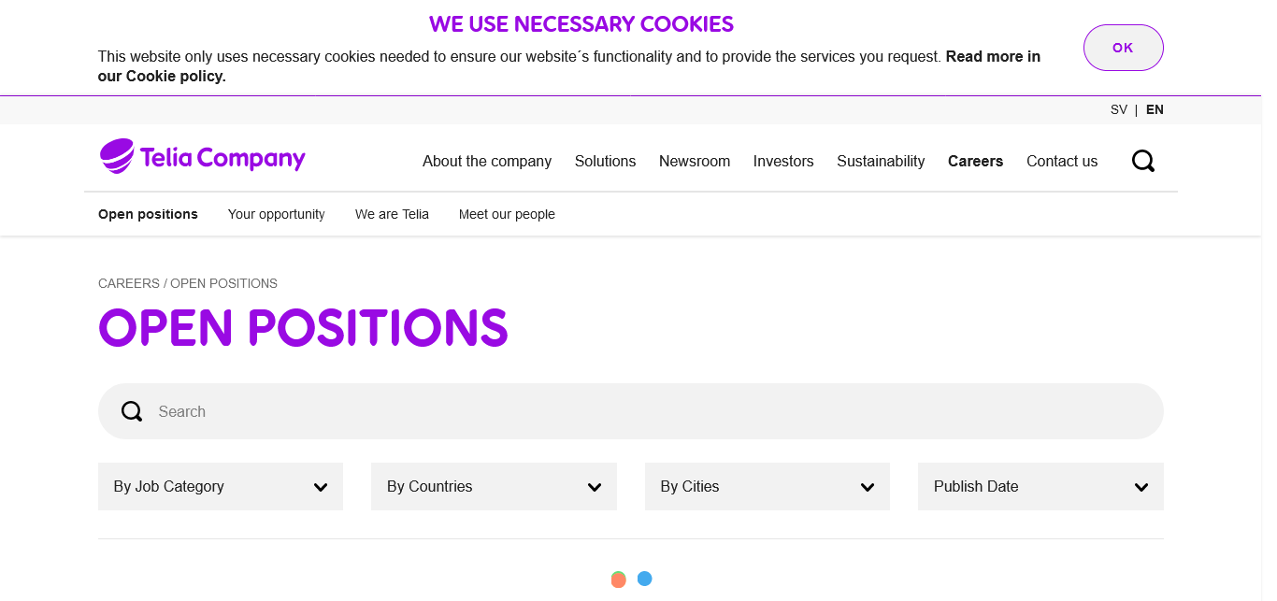Open site search via magnifier icon
Screen dimensions: 1277x601
click(1142, 161)
